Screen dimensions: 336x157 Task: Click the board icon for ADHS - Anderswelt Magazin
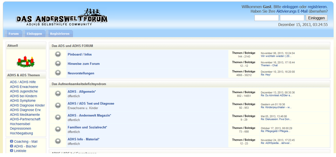point(58,118)
